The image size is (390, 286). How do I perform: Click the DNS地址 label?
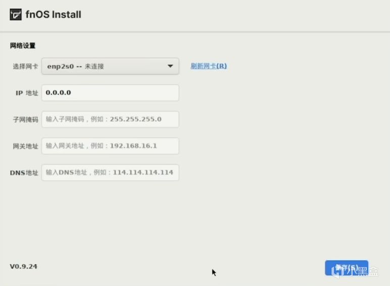(24, 173)
